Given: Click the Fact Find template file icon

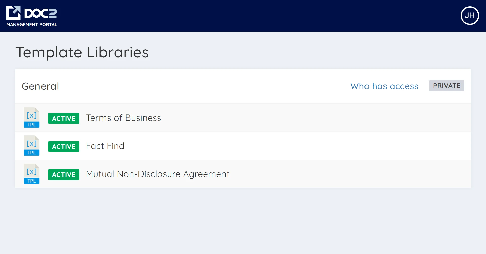Looking at the screenshot, I should 32,146.
